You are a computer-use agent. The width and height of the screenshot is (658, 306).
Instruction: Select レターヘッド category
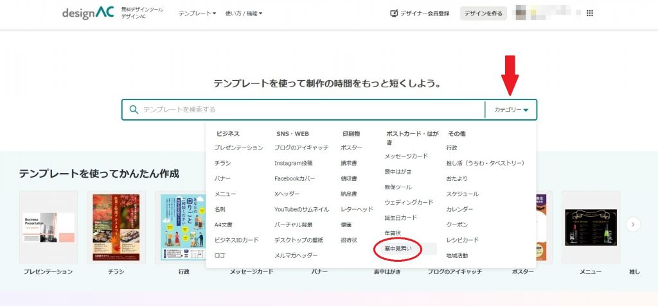click(357, 209)
